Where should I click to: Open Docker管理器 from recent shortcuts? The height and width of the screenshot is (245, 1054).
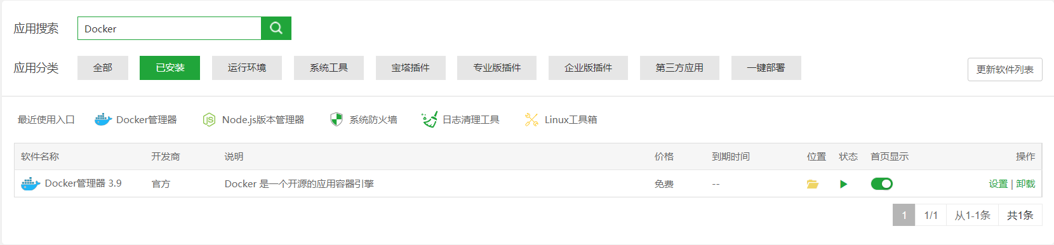click(136, 119)
